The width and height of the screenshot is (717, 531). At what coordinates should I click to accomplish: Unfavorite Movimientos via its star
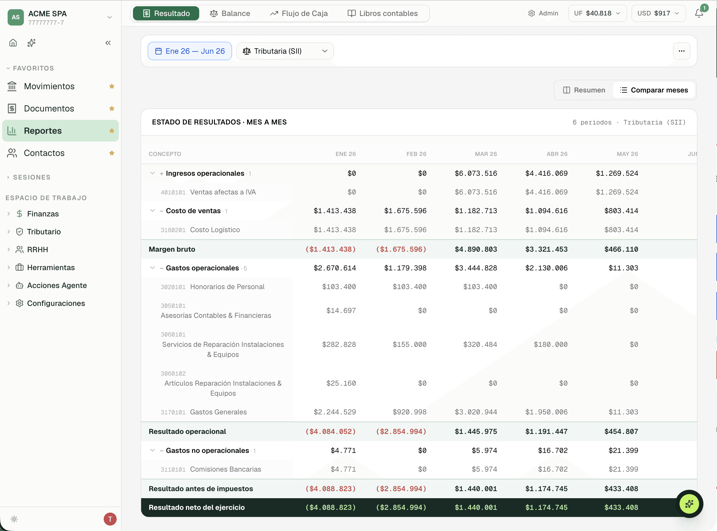(112, 86)
